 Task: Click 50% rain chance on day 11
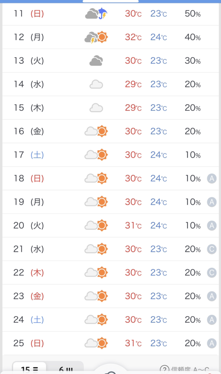192,14
